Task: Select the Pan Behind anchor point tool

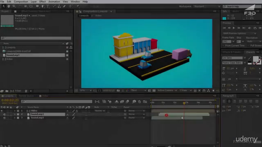Action: 31,7
